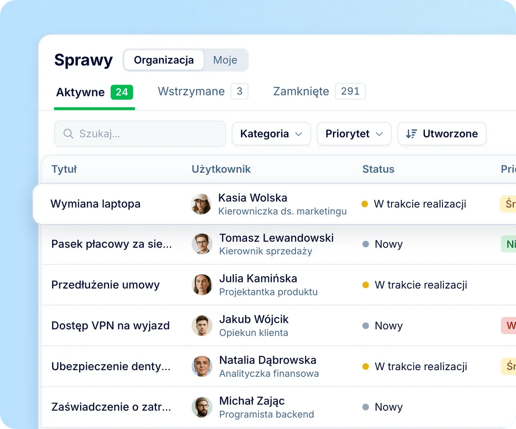Focus the Szukaj search field

140,134
